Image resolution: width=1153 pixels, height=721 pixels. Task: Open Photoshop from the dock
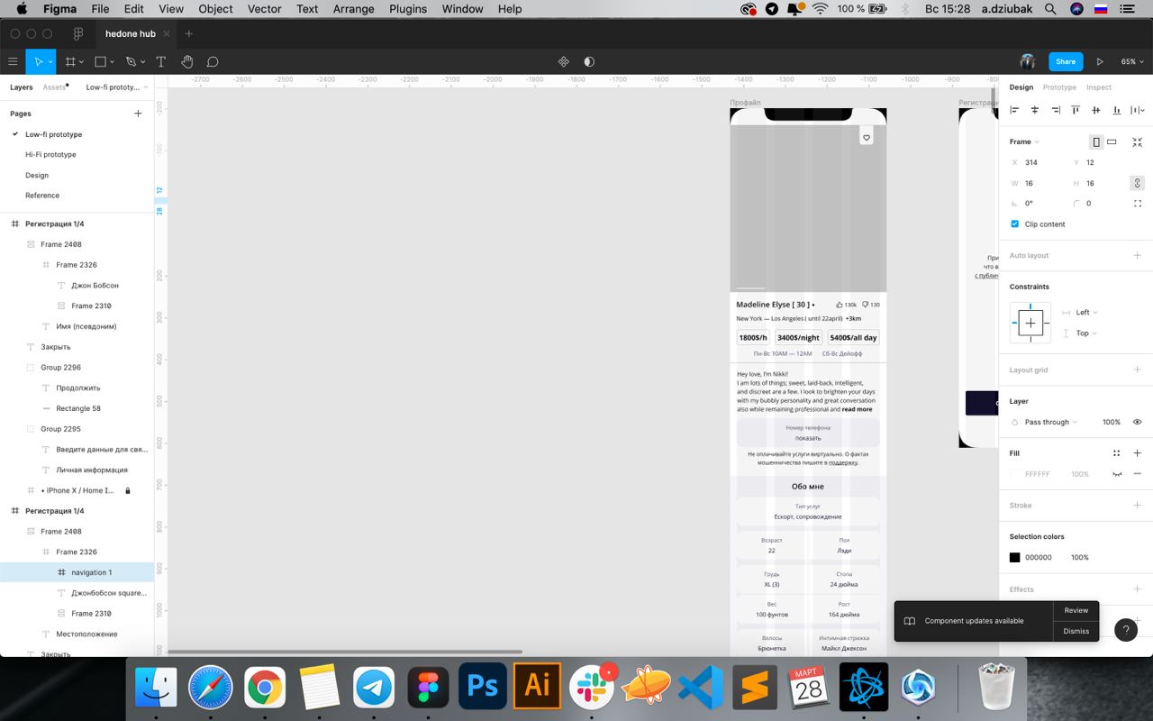(x=483, y=688)
